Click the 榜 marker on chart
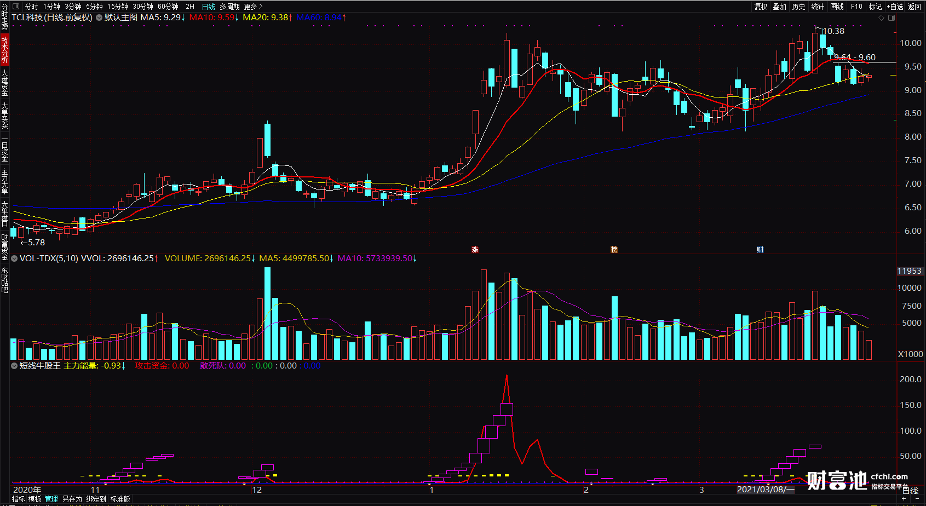 pos(614,249)
